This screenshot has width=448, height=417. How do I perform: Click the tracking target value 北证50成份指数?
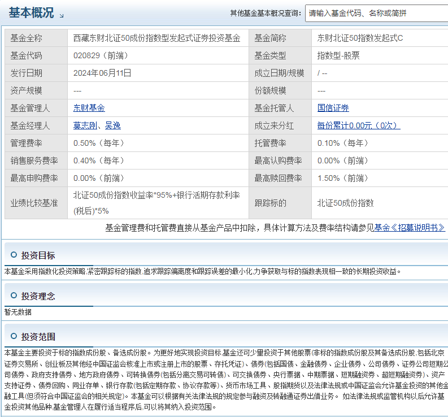point(345,203)
